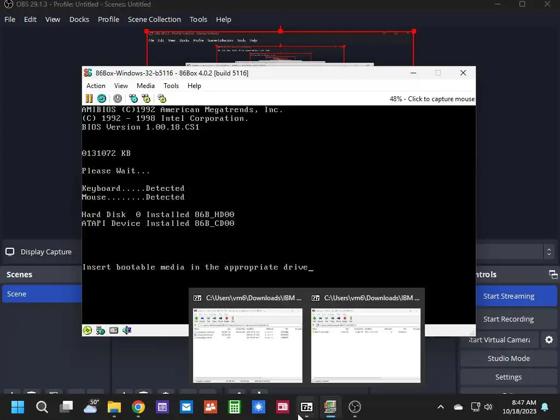Click the gray ACPI shutdown power icon
560x420 pixels.
(x=118, y=98)
